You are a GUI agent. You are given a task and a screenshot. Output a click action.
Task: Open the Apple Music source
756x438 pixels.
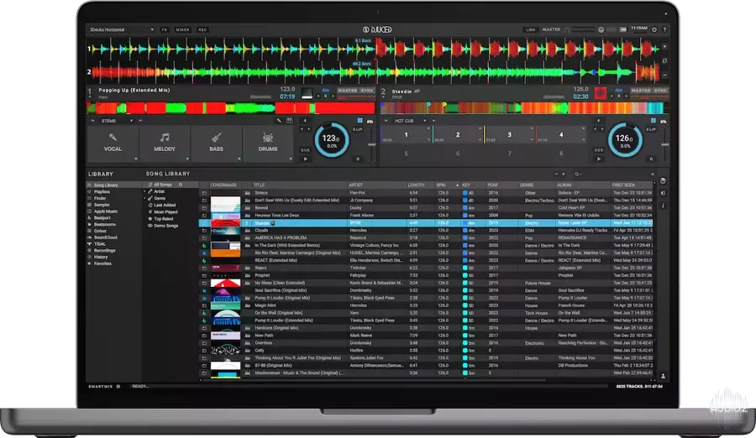pyautogui.click(x=106, y=211)
